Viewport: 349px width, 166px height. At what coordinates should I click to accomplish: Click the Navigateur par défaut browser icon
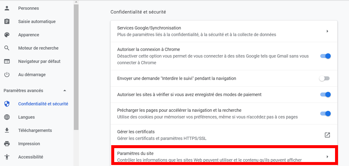pos(7,61)
